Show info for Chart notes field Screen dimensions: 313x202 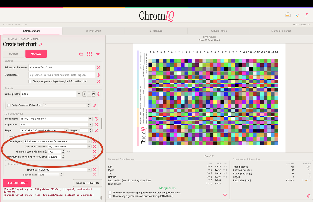pos(98,75)
